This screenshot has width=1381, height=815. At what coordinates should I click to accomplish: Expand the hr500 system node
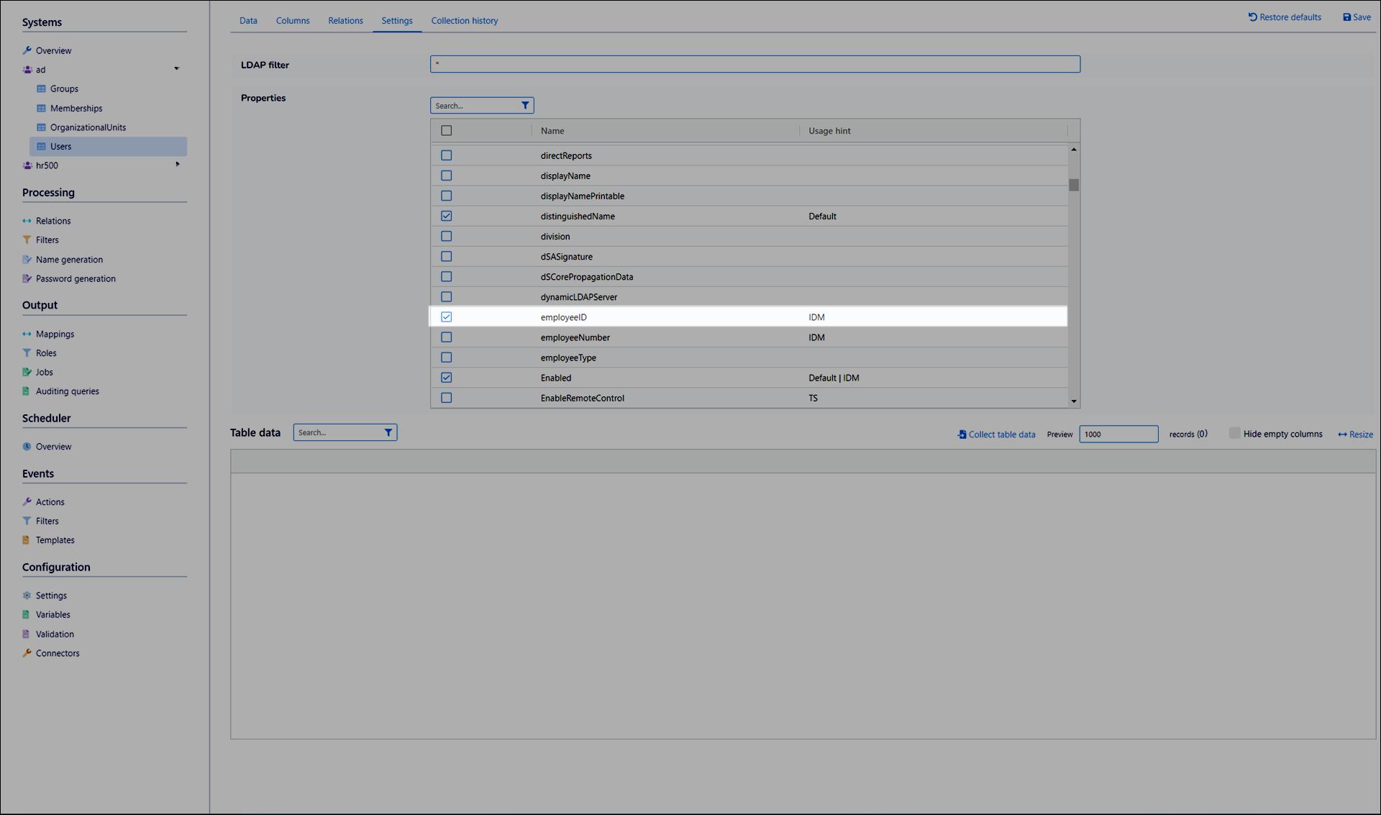coord(177,165)
